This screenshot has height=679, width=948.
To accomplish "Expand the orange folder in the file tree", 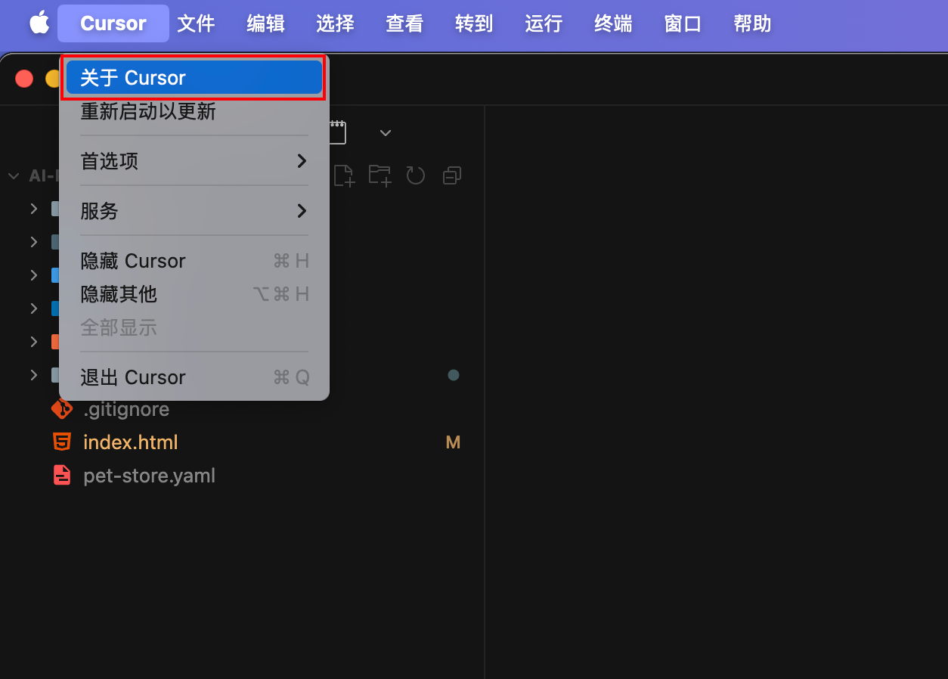I will click(33, 342).
